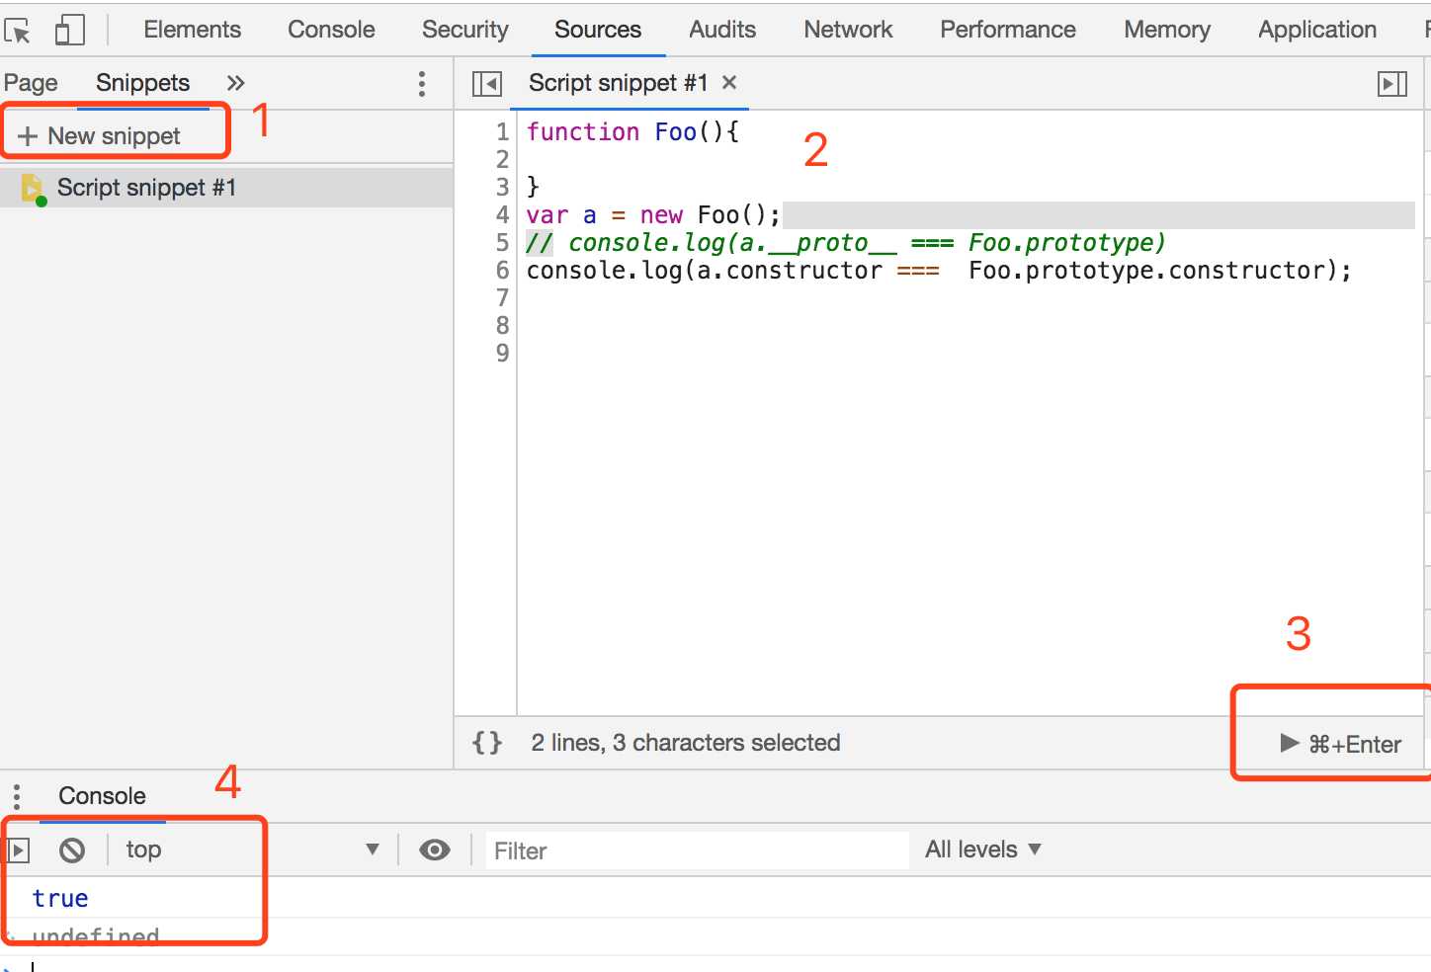Focus the console Filter field
The image size is (1431, 972).
pyautogui.click(x=698, y=850)
